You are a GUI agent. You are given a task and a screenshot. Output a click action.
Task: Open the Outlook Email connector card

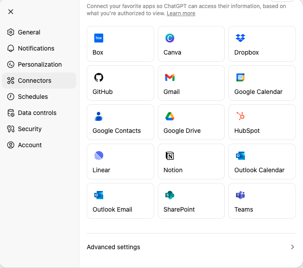(x=120, y=201)
